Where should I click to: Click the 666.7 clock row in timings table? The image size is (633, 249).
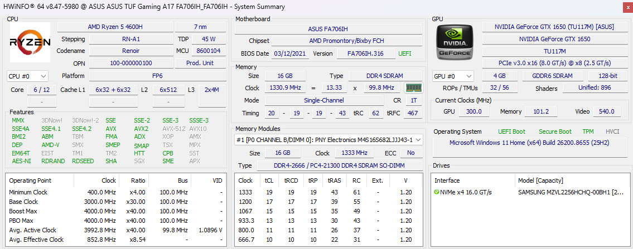328,240
